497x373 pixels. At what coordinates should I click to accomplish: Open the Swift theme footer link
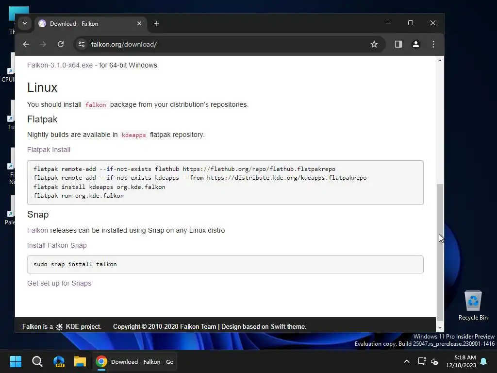click(278, 327)
